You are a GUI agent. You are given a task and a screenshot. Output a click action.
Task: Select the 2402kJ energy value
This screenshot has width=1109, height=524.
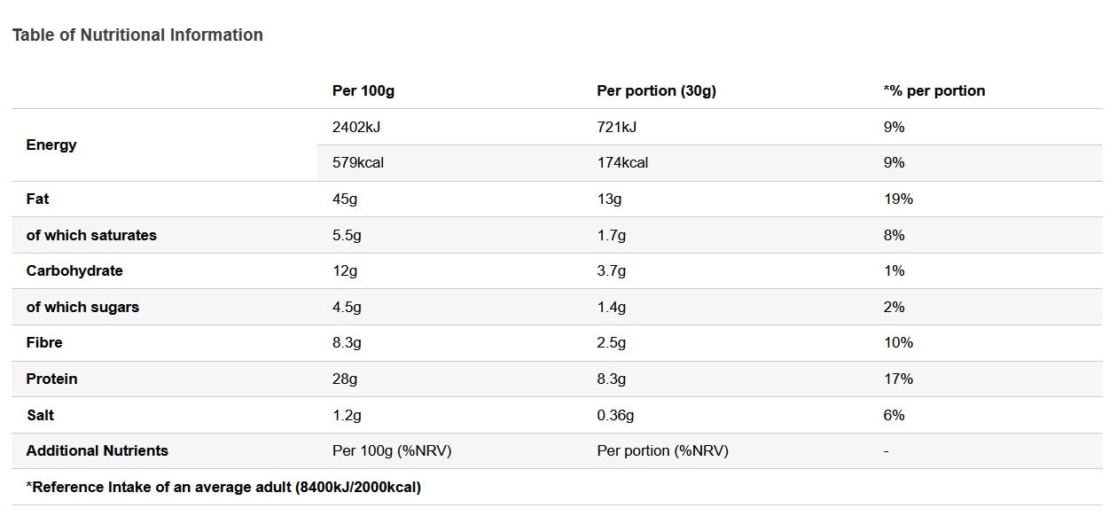pos(356,127)
